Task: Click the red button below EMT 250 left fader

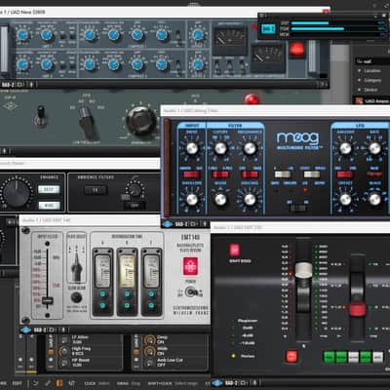Action: (x=292, y=356)
